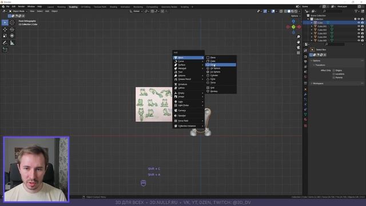Screen dimensions: 366x206
Task: Select the Select Box tool
Action: (x=5, y=22)
